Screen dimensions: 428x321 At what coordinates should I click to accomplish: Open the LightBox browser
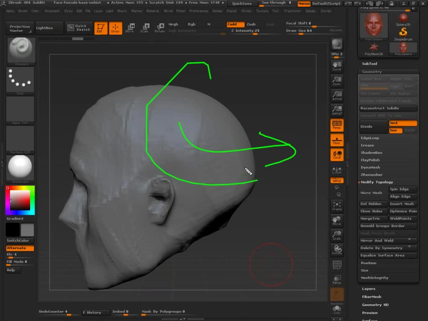(50, 28)
